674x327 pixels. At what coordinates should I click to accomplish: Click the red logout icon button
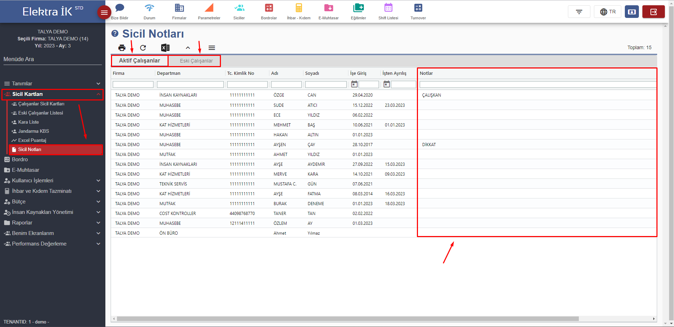(x=653, y=12)
